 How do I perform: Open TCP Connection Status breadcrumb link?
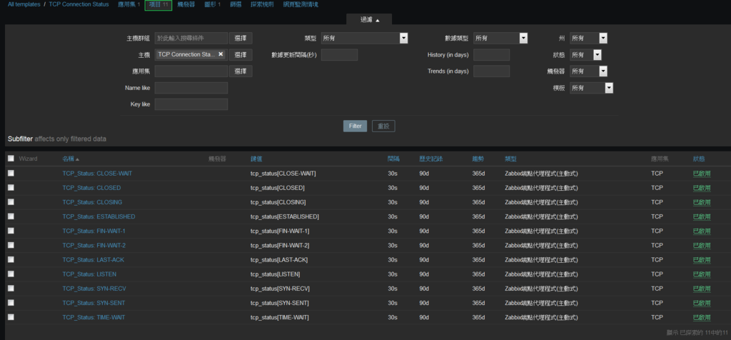tap(79, 4)
